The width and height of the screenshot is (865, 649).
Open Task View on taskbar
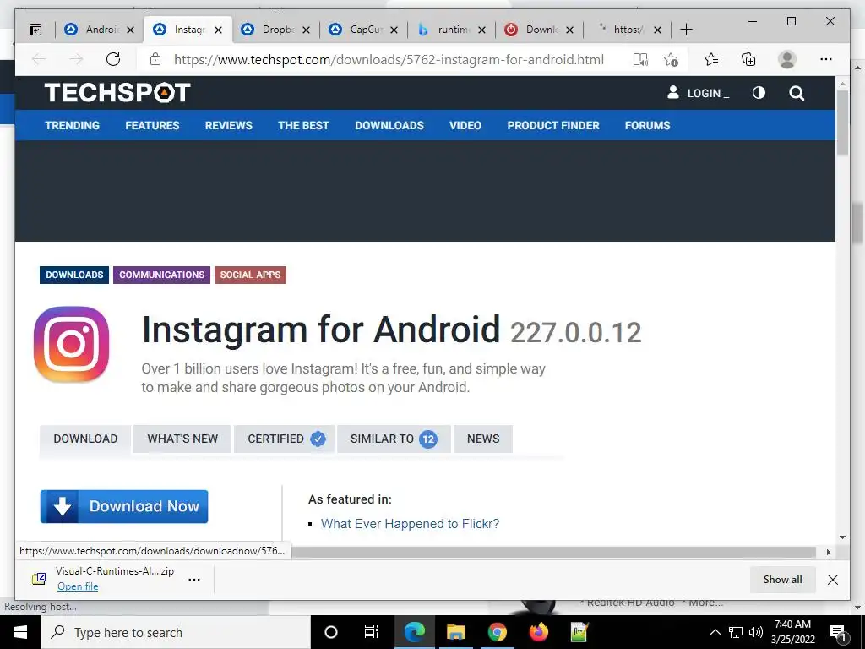pyautogui.click(x=372, y=632)
